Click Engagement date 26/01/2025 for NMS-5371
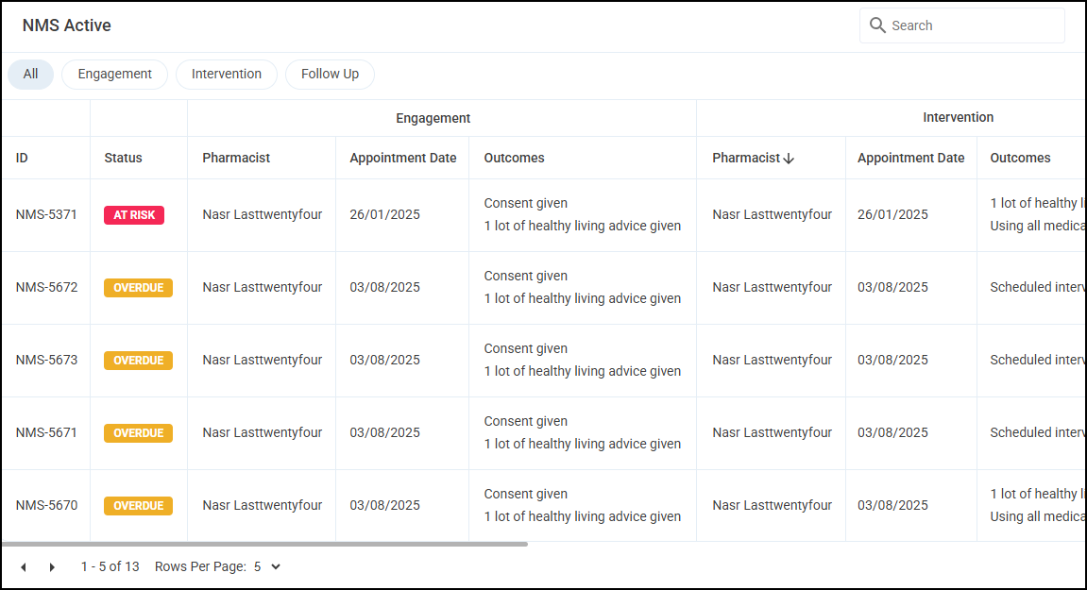The height and width of the screenshot is (590, 1087). [384, 215]
